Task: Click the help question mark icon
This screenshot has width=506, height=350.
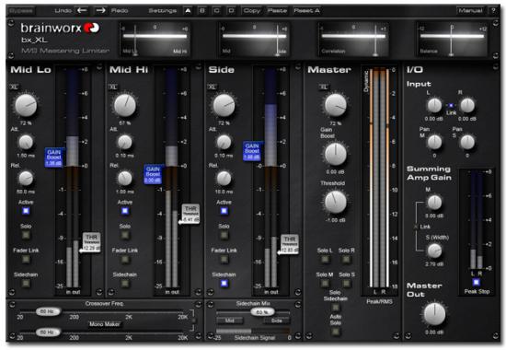Action: [x=493, y=11]
